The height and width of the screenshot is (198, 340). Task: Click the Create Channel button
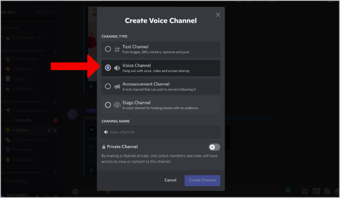[202, 180]
